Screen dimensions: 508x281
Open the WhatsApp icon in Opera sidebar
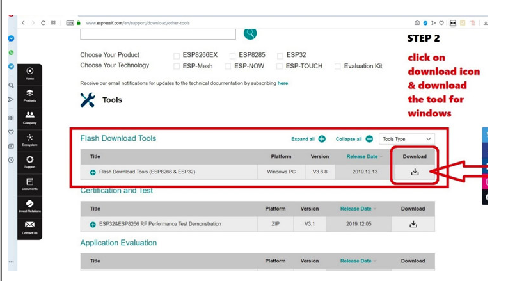point(12,52)
